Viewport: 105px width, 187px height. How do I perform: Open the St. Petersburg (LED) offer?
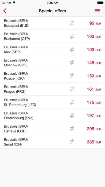pyautogui.click(x=52, y=102)
